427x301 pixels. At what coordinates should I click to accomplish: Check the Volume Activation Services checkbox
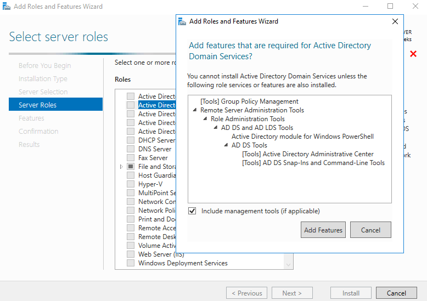coord(131,245)
